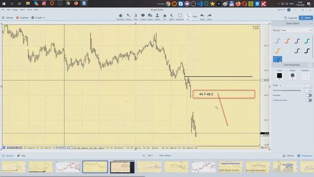
Task: Add new quick style with plus icon
Action: 312,24
